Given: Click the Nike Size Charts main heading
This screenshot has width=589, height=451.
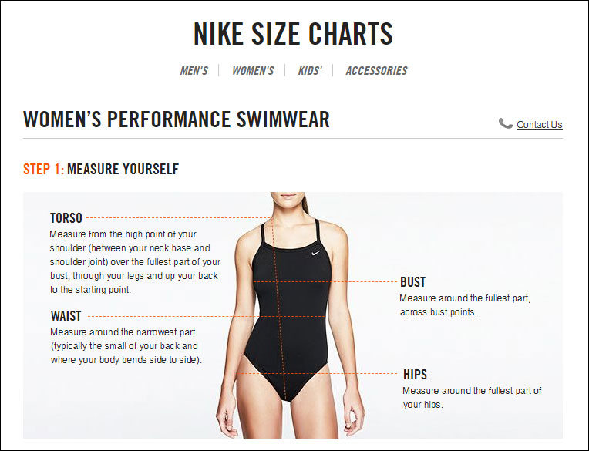Looking at the screenshot, I should [294, 34].
